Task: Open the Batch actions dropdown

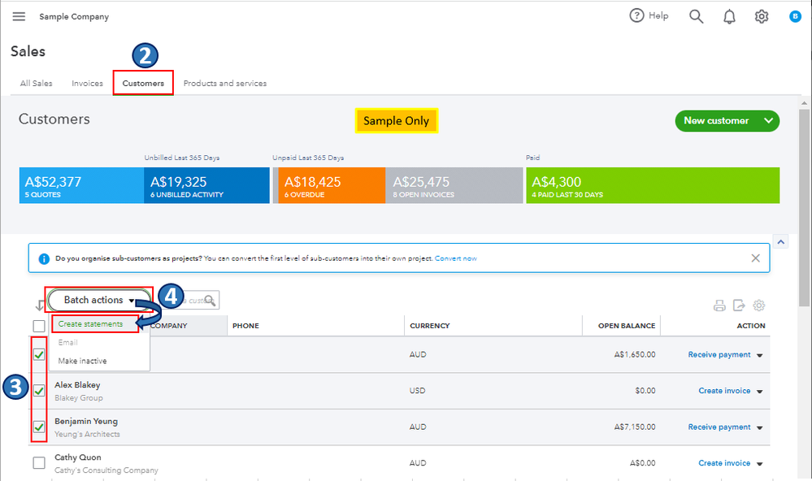Action: [99, 300]
